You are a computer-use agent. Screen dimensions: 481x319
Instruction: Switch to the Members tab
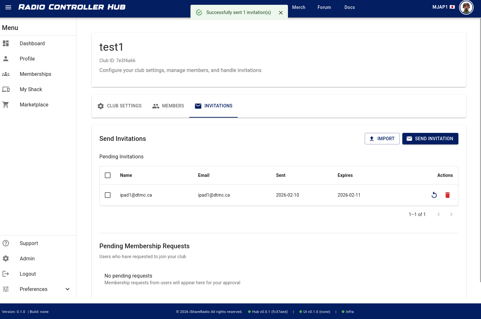point(168,106)
